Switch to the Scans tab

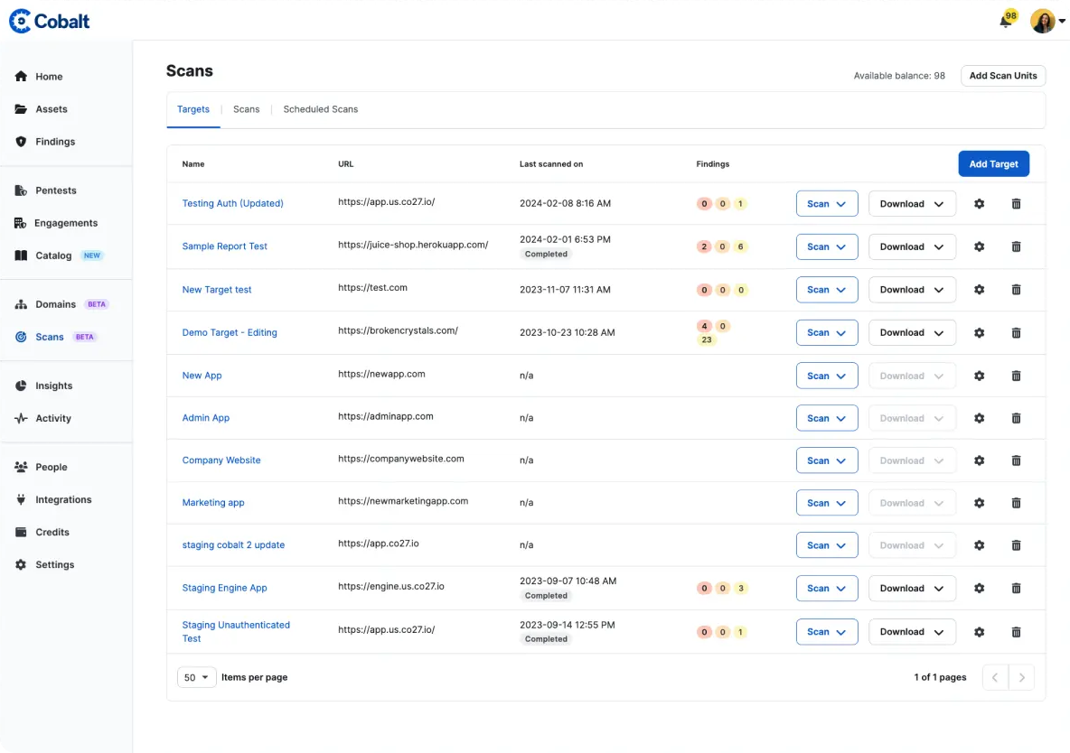tap(246, 109)
